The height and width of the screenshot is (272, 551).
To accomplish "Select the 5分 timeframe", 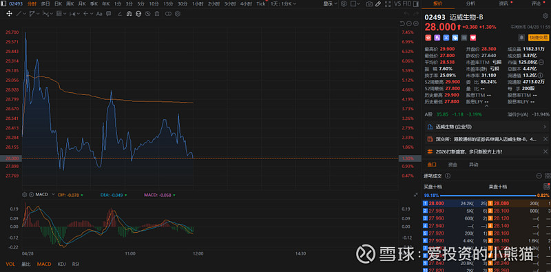I will click(x=141, y=3).
